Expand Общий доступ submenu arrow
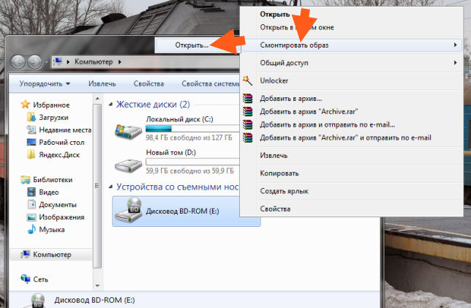 pyautogui.click(x=455, y=63)
